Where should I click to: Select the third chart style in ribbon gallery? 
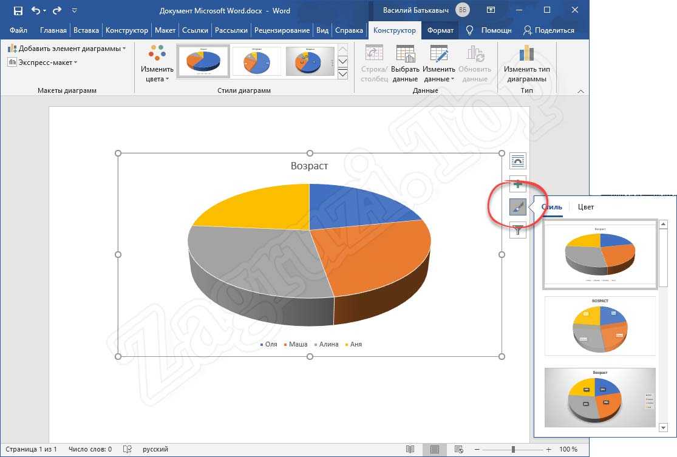click(x=310, y=61)
